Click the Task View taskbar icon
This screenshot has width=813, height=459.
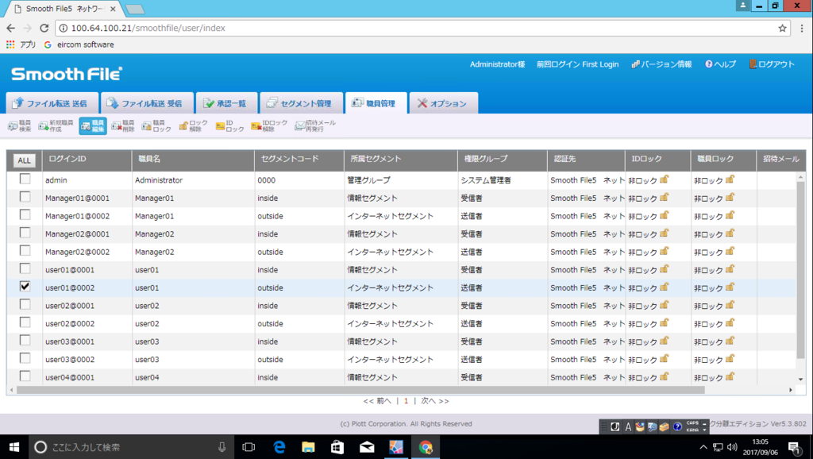(x=249, y=447)
